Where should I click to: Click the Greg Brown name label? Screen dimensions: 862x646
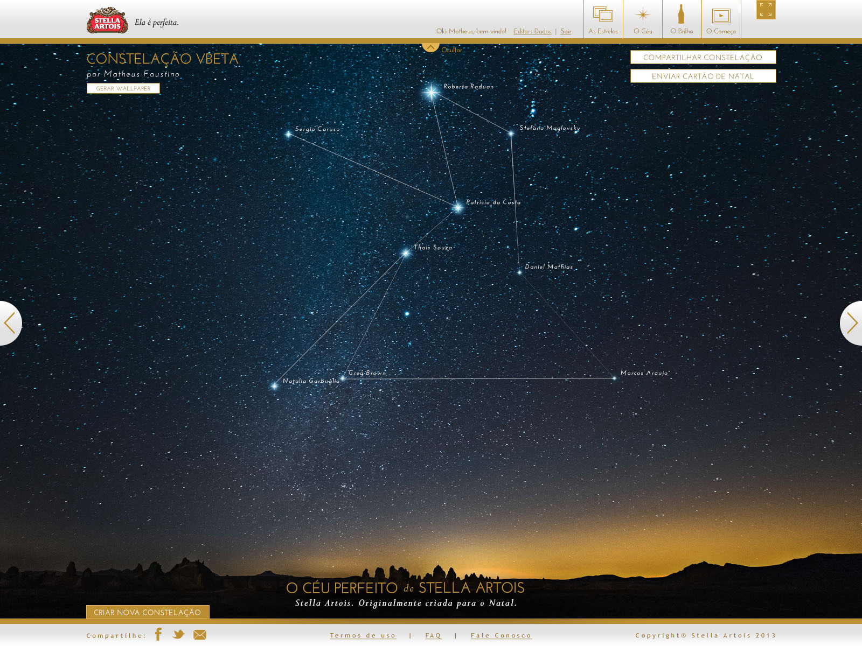(367, 373)
